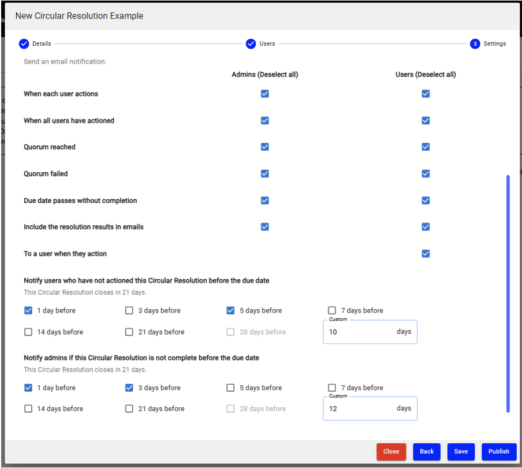Screen dimensions: 522x468
Task: Click the Settings step number 3 indicator
Action: [475, 43]
